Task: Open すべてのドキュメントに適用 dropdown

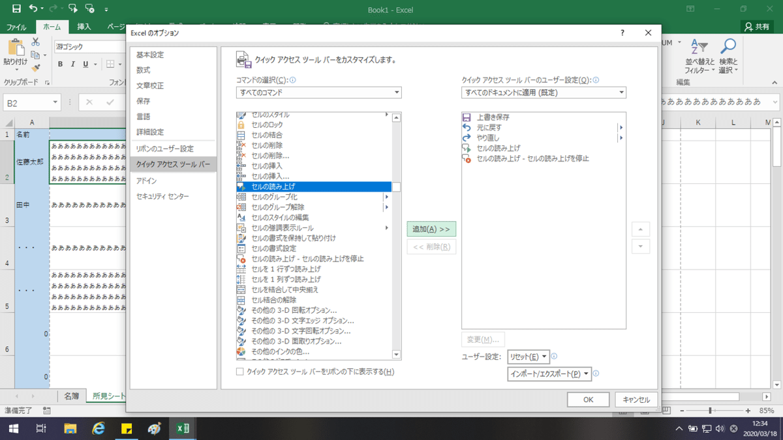Action: (x=544, y=93)
